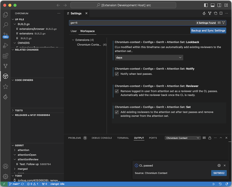Switch to the DEBUG CONSOLE tab
232x187 pixels.
102,138
